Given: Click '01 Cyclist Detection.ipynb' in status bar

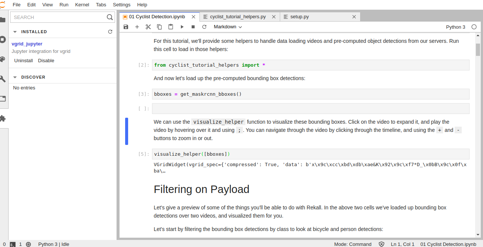Looking at the screenshot, I should (448, 244).
